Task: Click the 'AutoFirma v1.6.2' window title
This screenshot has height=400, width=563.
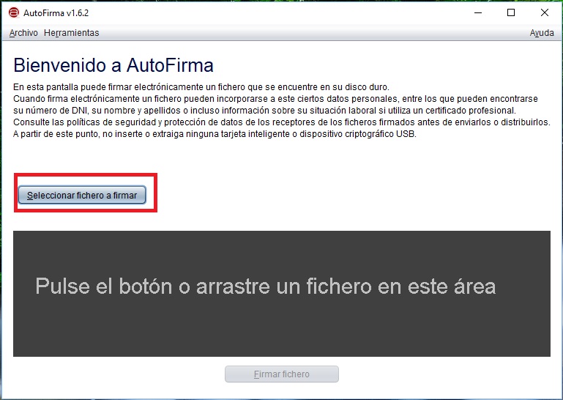Action: tap(56, 13)
